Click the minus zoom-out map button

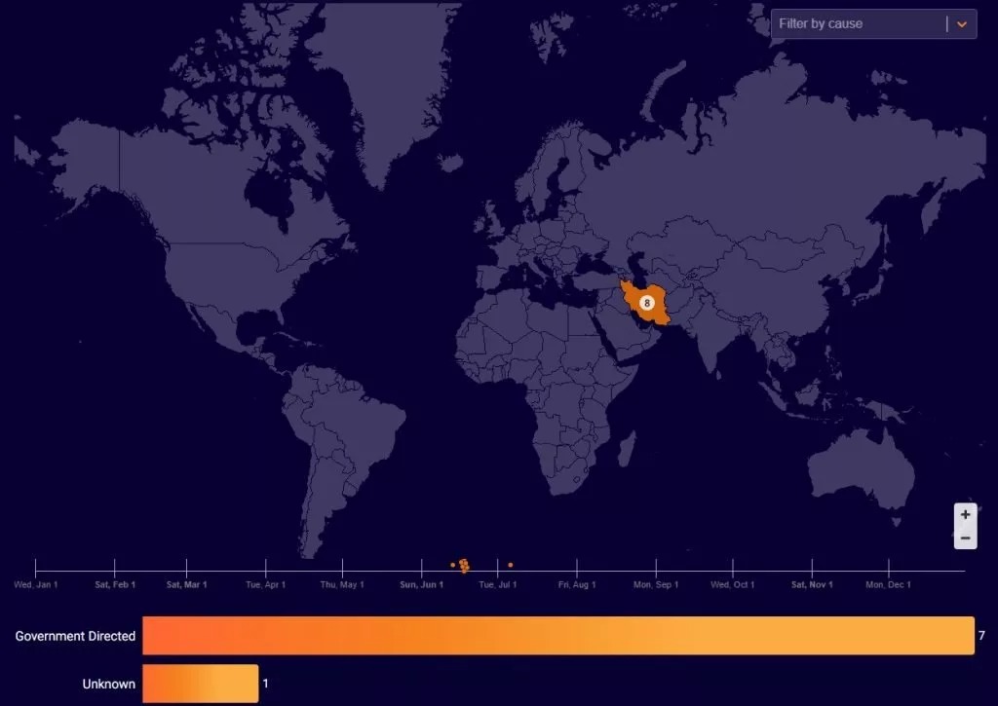(965, 538)
